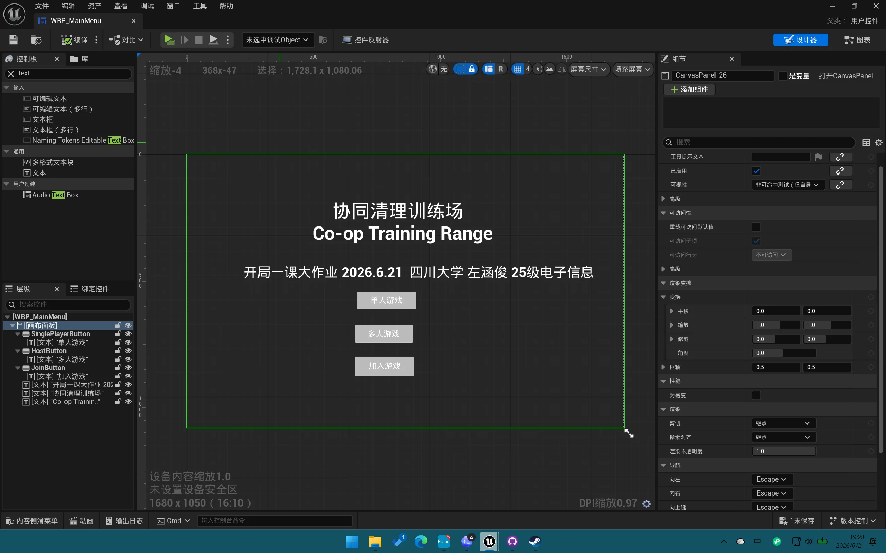The height and width of the screenshot is (553, 886).
Task: Open DPI scaling settings gear
Action: (x=647, y=503)
